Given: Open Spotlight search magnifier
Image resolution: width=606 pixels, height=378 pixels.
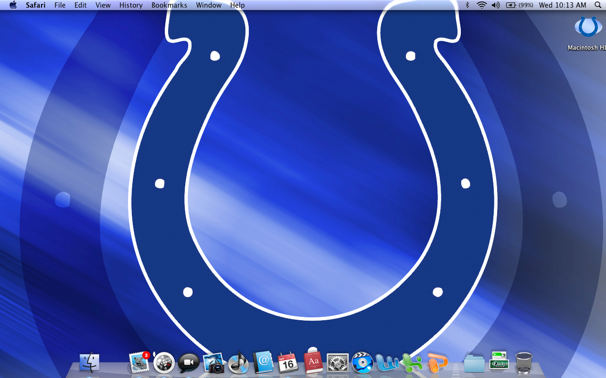Looking at the screenshot, I should [598, 5].
